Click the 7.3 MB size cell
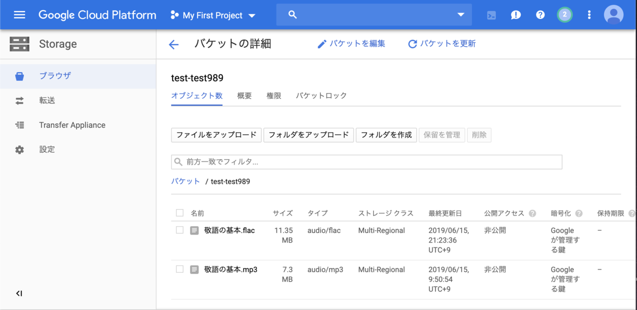Viewport: 637px width, 310px height. [x=287, y=274]
